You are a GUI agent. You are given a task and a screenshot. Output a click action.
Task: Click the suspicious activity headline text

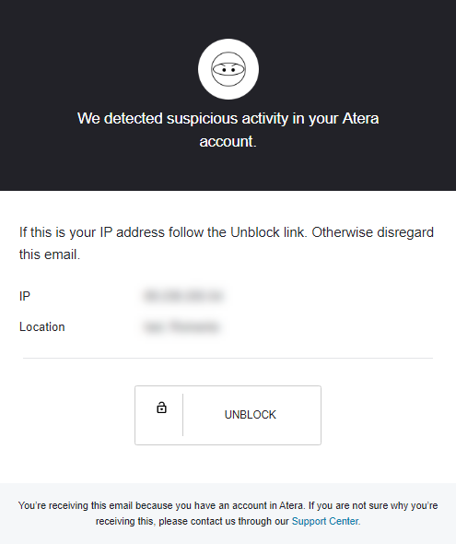[x=228, y=130]
